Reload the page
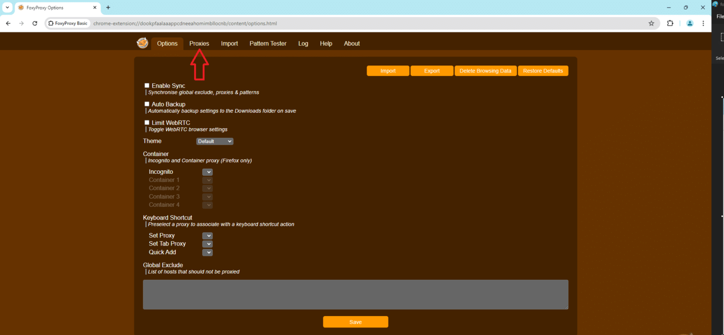The height and width of the screenshot is (335, 724). [34, 23]
